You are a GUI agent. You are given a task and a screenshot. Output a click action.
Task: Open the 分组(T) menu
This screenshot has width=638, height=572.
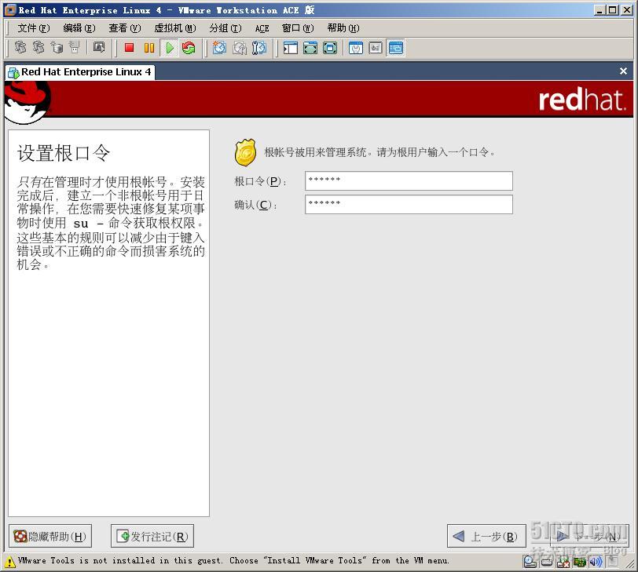pyautogui.click(x=225, y=28)
